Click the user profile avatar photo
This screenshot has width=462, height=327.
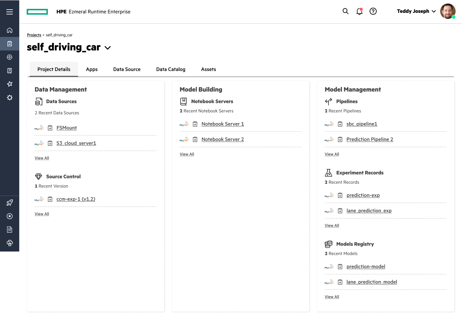(x=448, y=11)
